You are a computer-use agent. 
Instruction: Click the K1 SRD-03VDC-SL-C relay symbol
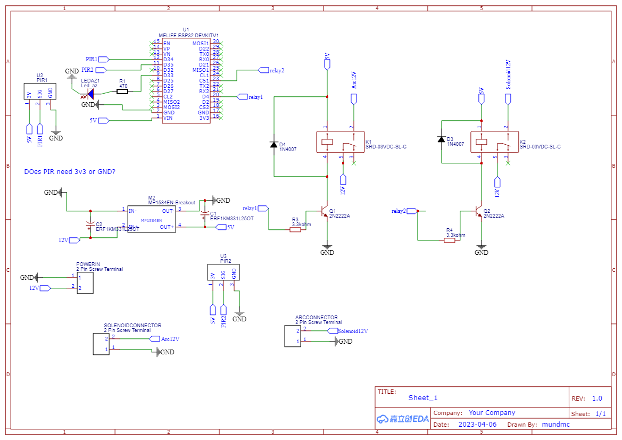341,142
